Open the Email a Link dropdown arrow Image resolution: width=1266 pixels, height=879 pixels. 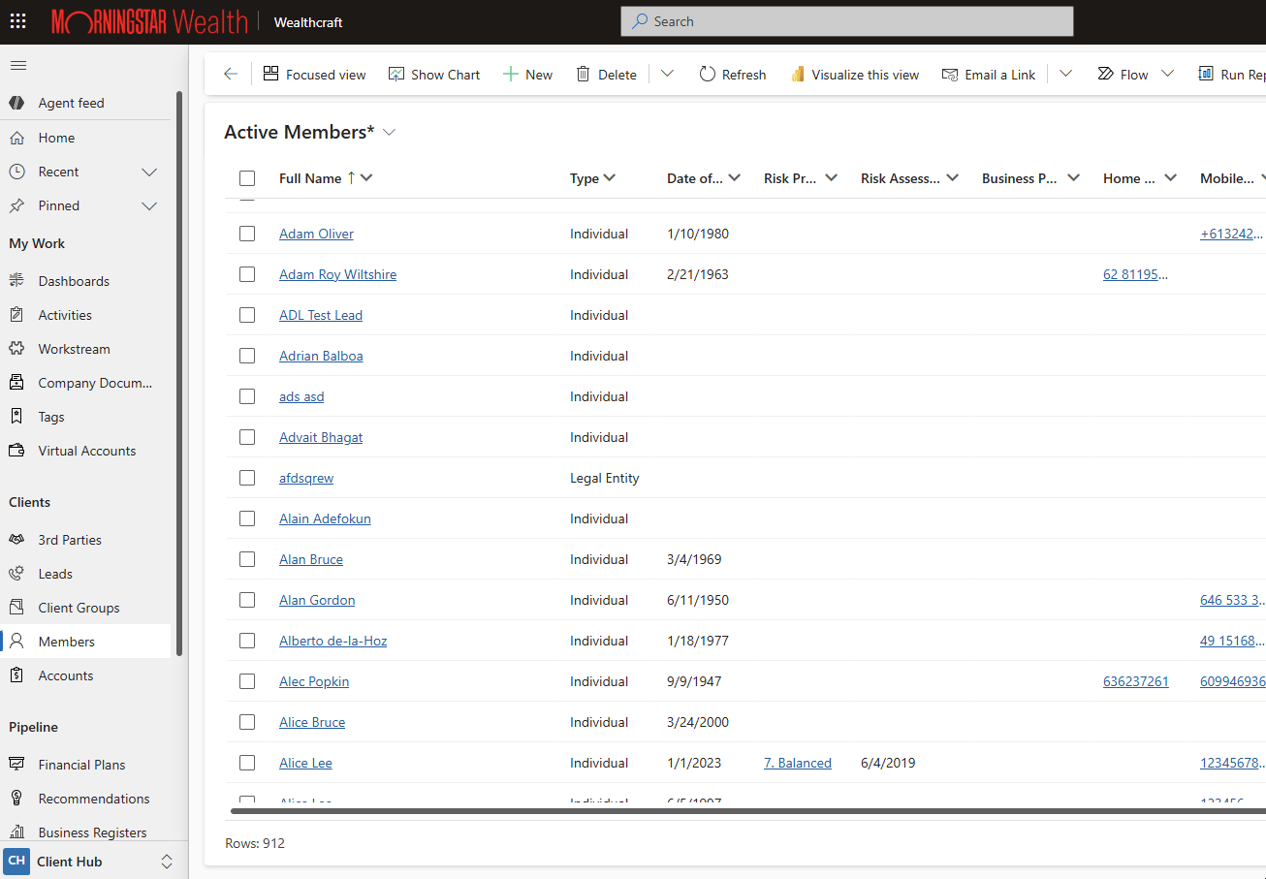pyautogui.click(x=1065, y=75)
